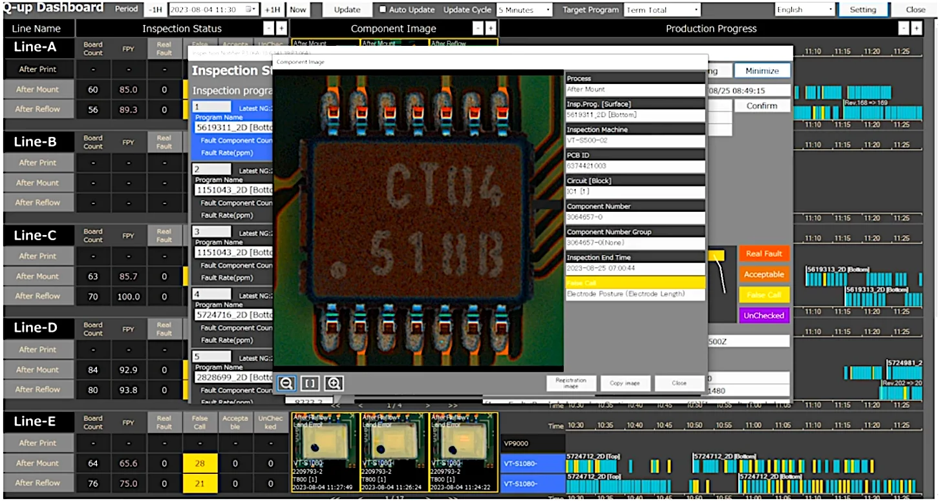This screenshot has height=501, width=940.
Task: Select the Line-E After Mount row
Action: (x=38, y=463)
